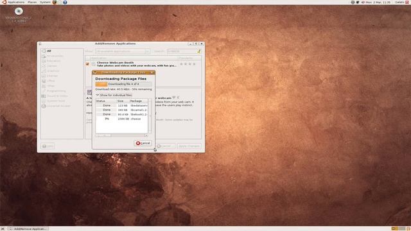Image resolution: width=411 pixels, height=231 pixels.
Task: Open the Show applications dropdown
Action: click(123, 51)
